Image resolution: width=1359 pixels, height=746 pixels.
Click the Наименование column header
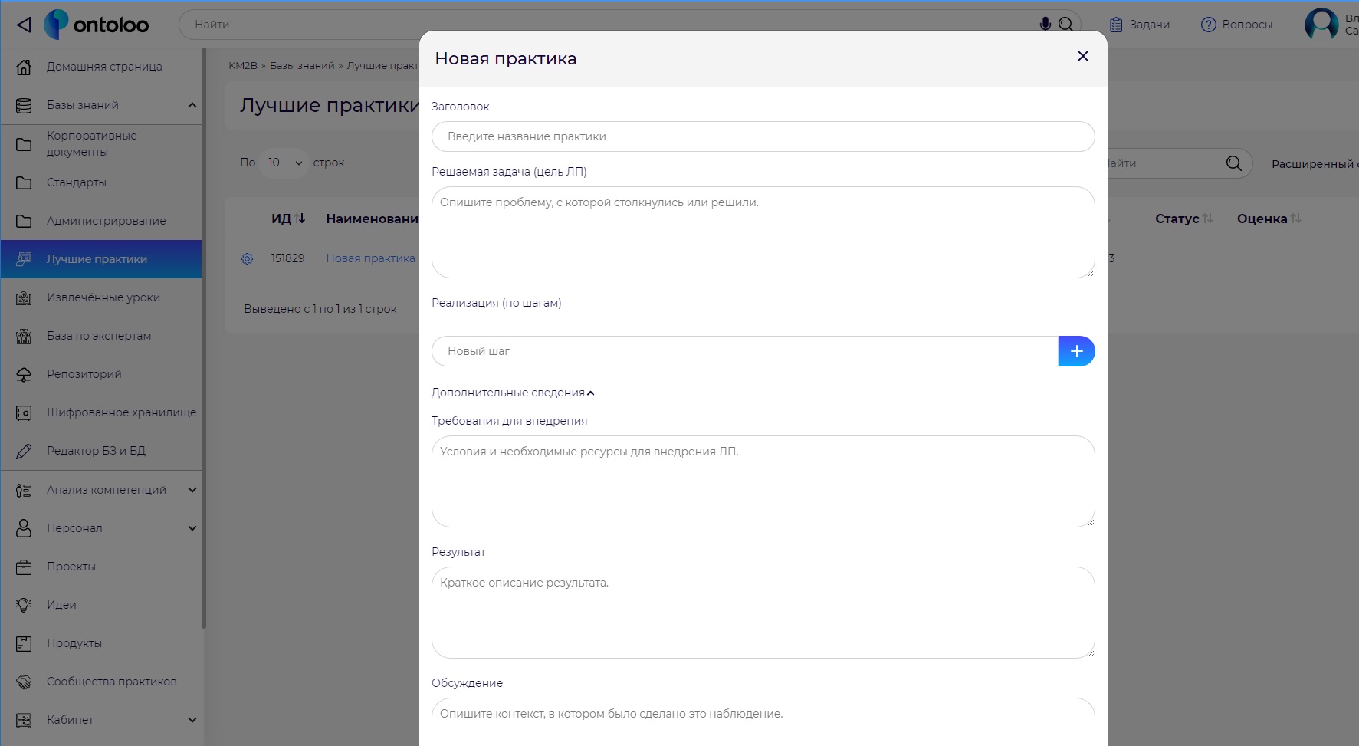point(373,219)
